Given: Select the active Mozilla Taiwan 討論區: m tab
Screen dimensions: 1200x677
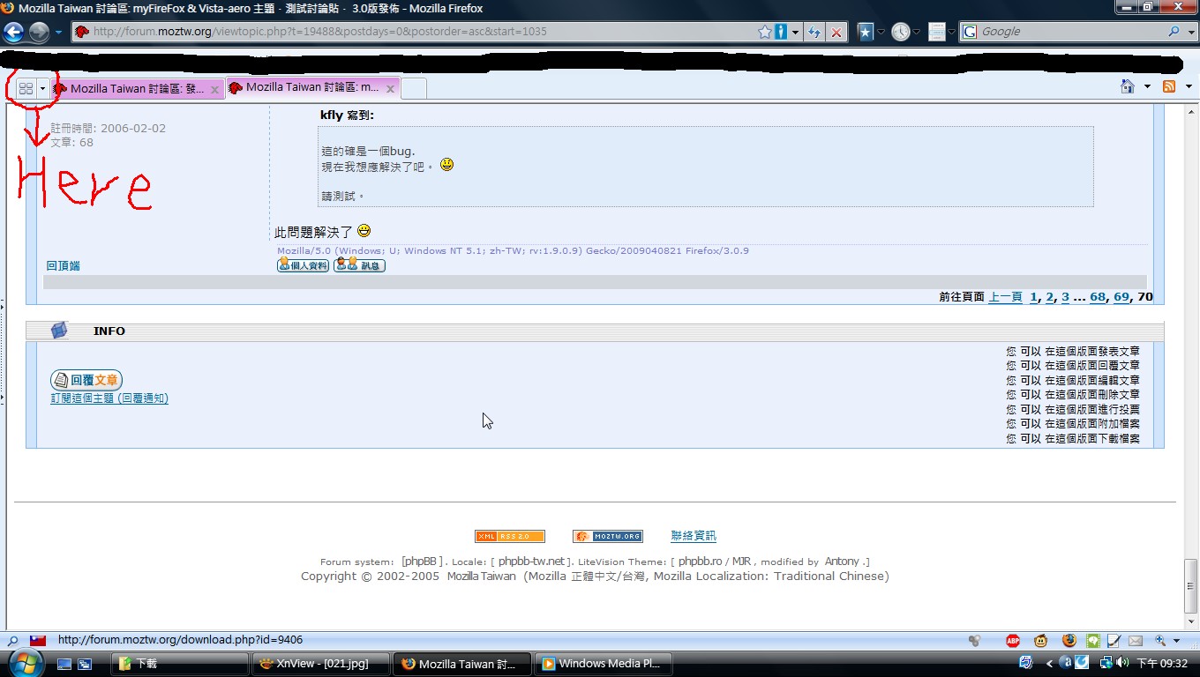Looking at the screenshot, I should coord(312,87).
